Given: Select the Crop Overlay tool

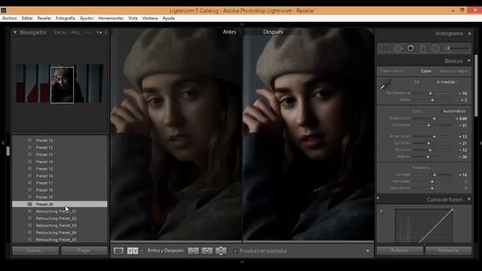Looking at the screenshot, I should [383, 48].
